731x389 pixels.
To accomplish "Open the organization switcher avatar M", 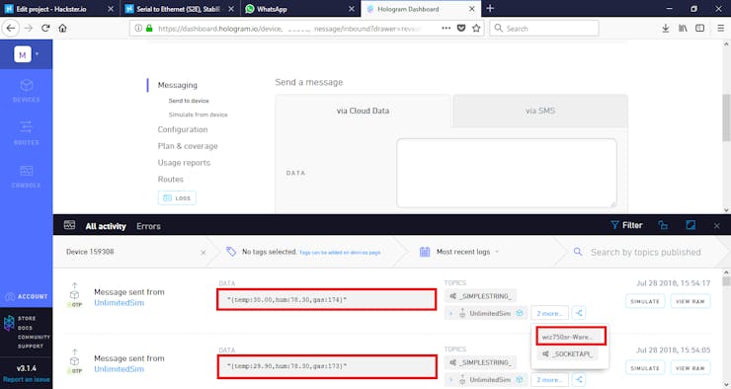I will 23,54.
